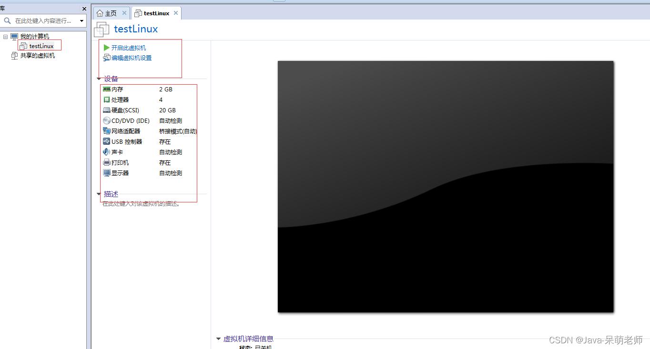Select the 网络适配器 network adapter icon

tap(107, 131)
